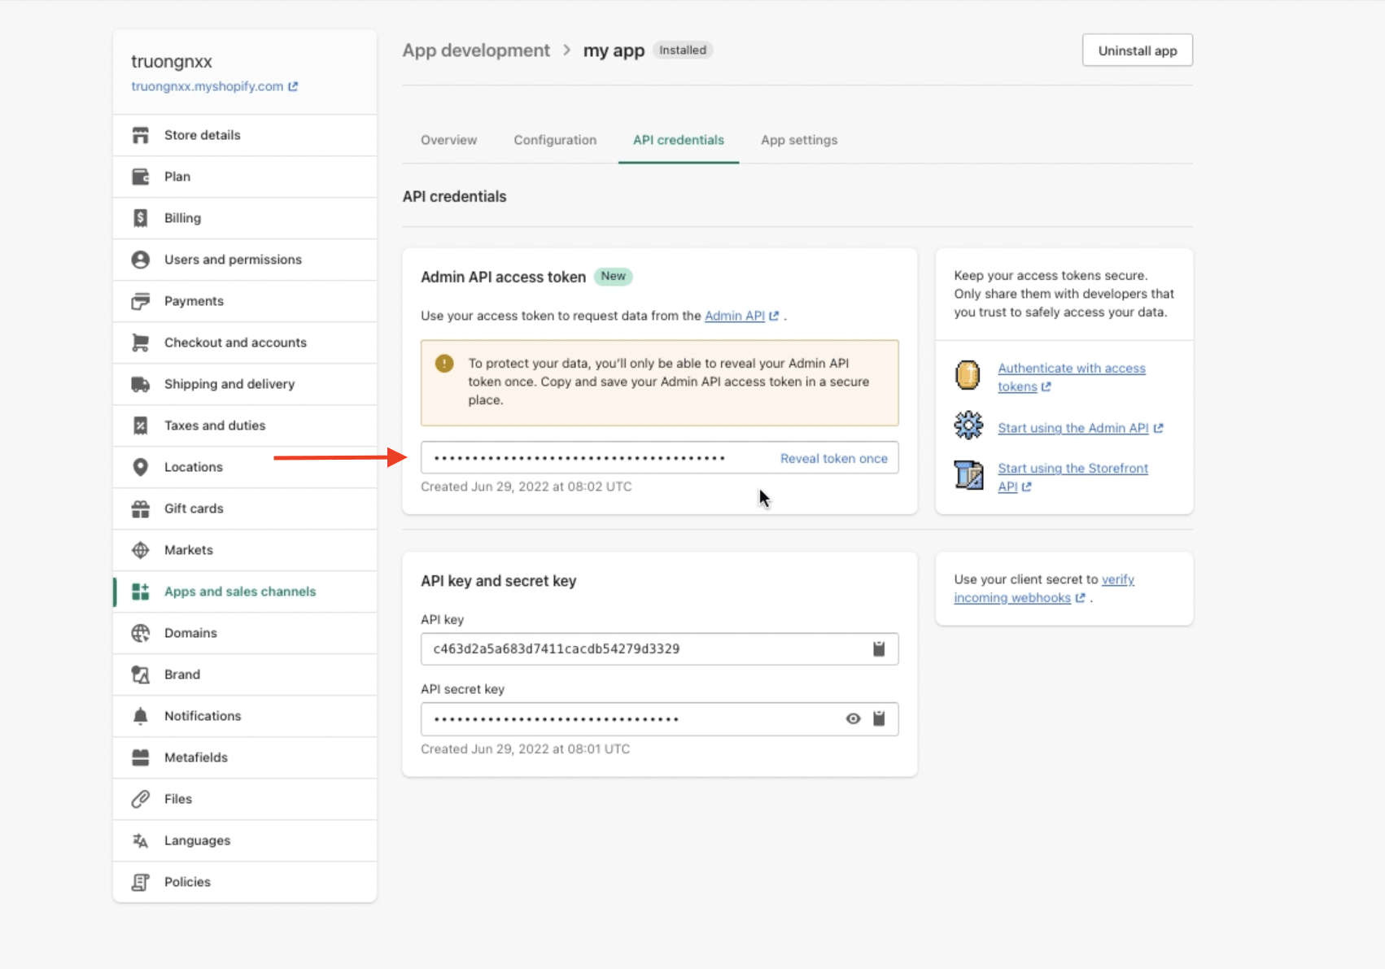Open Start using the Storefront API link

tap(1073, 478)
